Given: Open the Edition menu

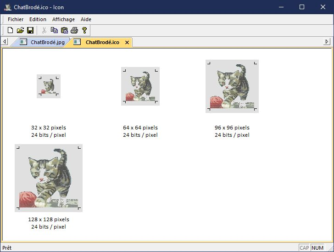Looking at the screenshot, I should pyautogui.click(x=38, y=19).
